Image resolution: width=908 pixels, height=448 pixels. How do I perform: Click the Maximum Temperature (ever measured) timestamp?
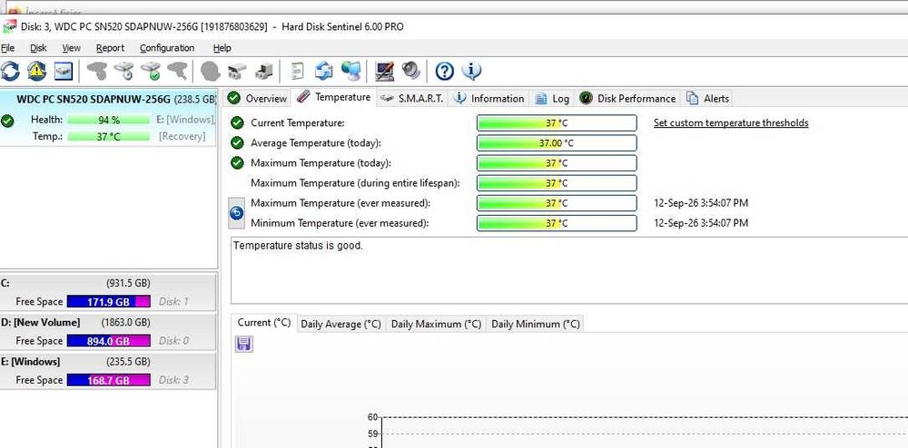(x=701, y=203)
